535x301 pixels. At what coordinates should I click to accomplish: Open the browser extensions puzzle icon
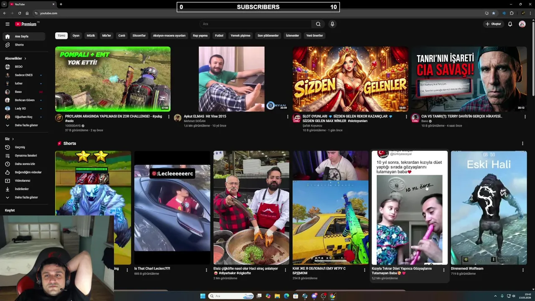coord(512,13)
